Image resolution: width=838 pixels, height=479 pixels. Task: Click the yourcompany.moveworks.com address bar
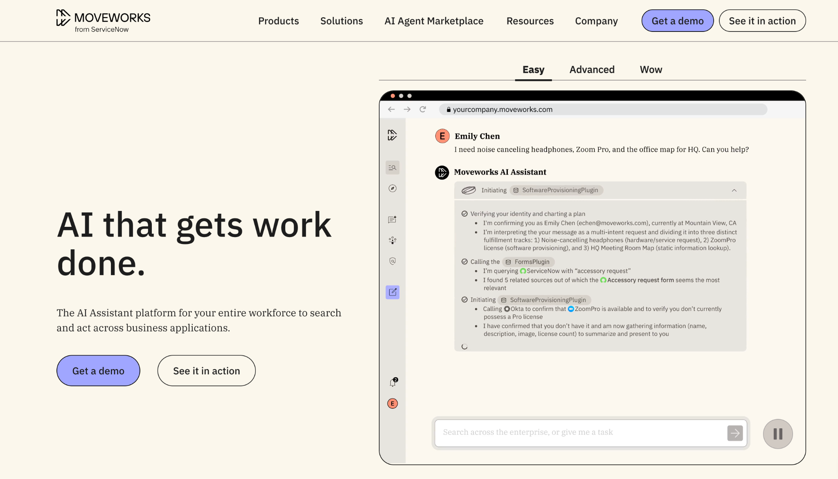(603, 110)
